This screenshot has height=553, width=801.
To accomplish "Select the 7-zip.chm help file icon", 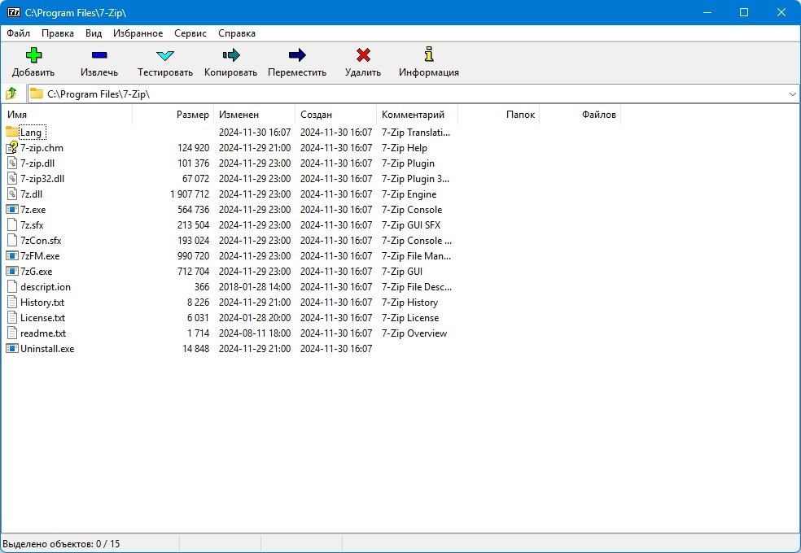I will click(x=11, y=148).
